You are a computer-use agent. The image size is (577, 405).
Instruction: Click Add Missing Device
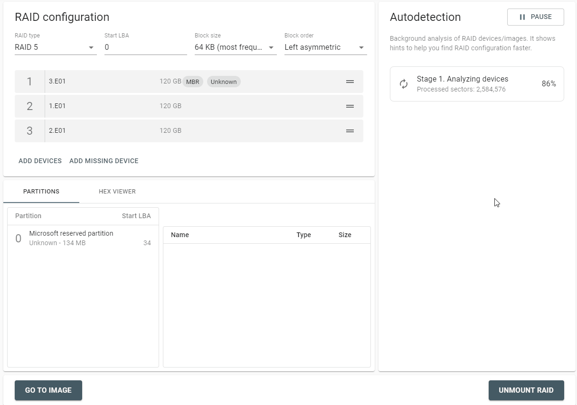point(104,161)
